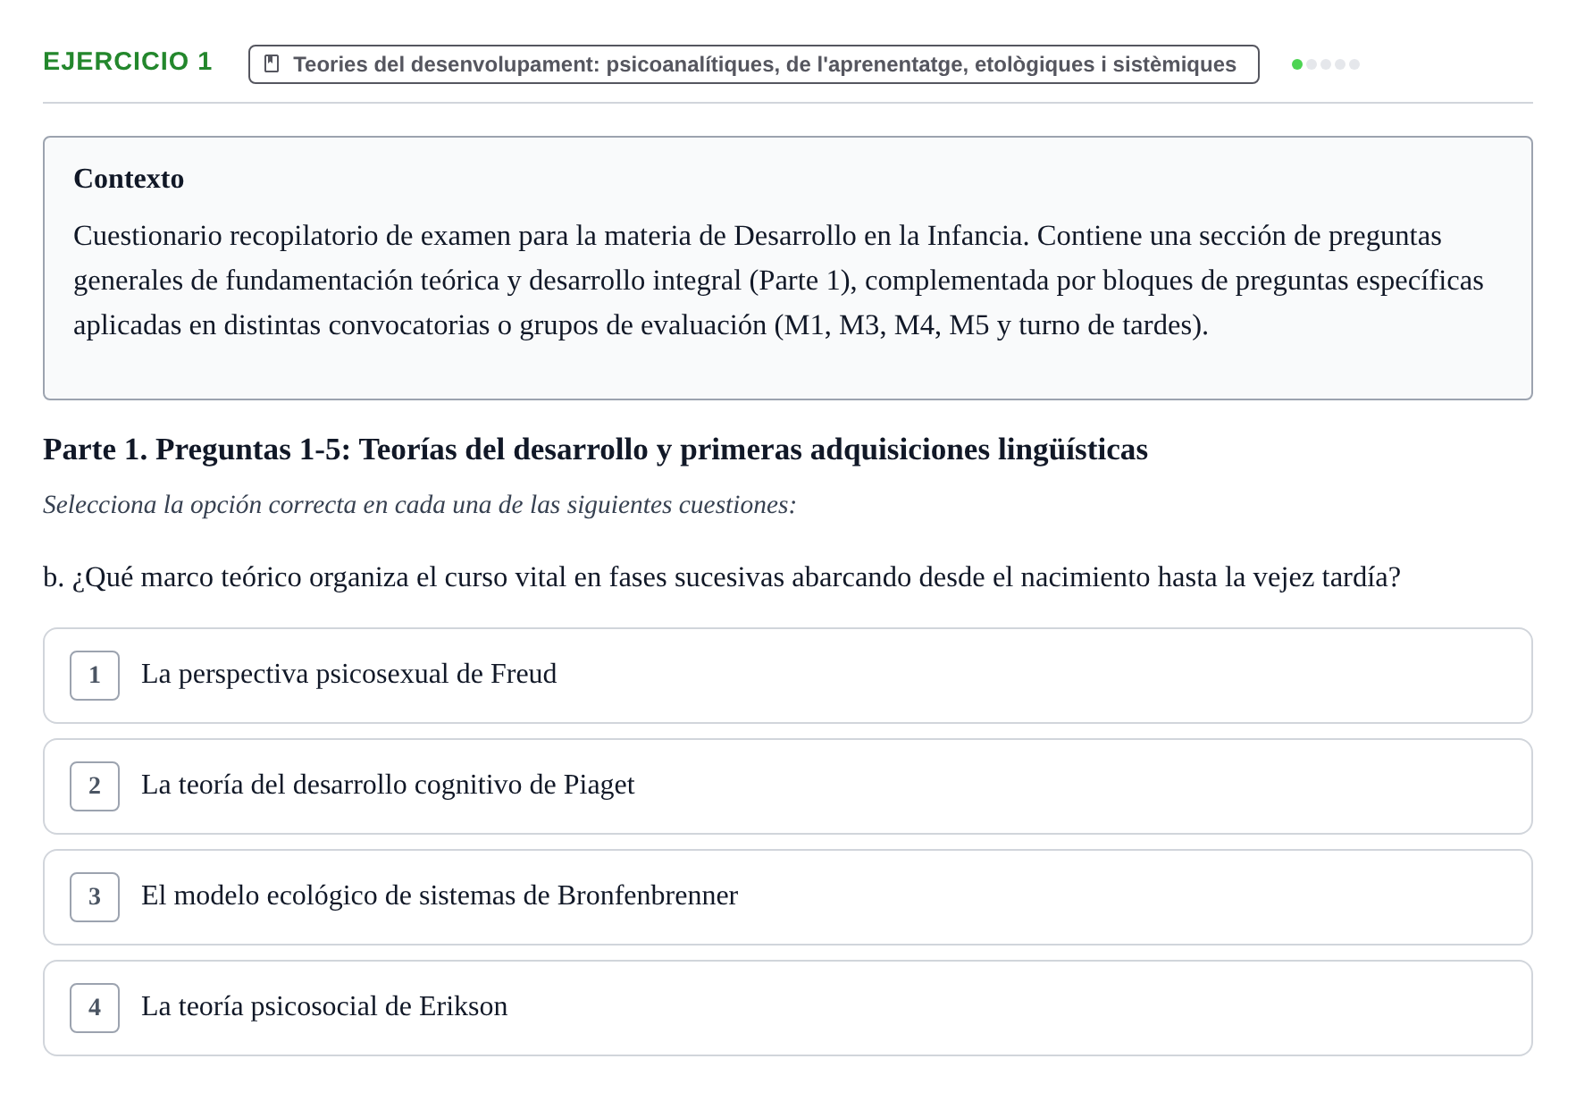Click the green progress dots indicator
The height and width of the screenshot is (1101, 1576).
pyautogui.click(x=1326, y=64)
